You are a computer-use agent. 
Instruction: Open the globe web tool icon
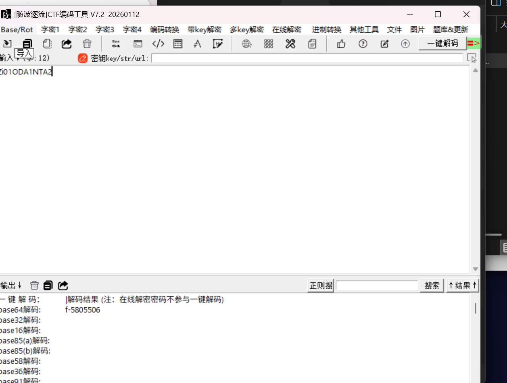tap(246, 43)
